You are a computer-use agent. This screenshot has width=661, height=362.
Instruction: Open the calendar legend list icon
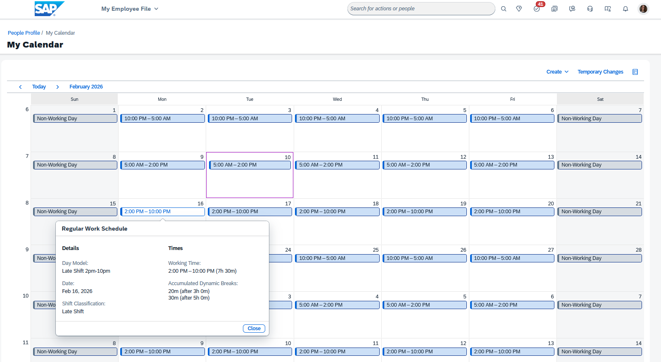[x=635, y=72]
